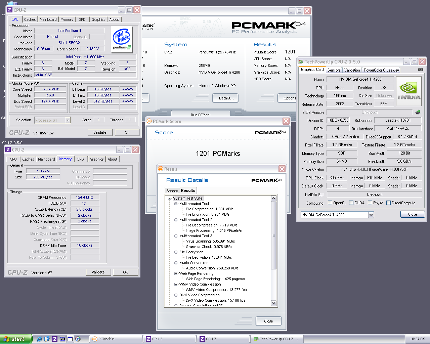Collapse the File Decryption node
430x344 pixels.
176,252
